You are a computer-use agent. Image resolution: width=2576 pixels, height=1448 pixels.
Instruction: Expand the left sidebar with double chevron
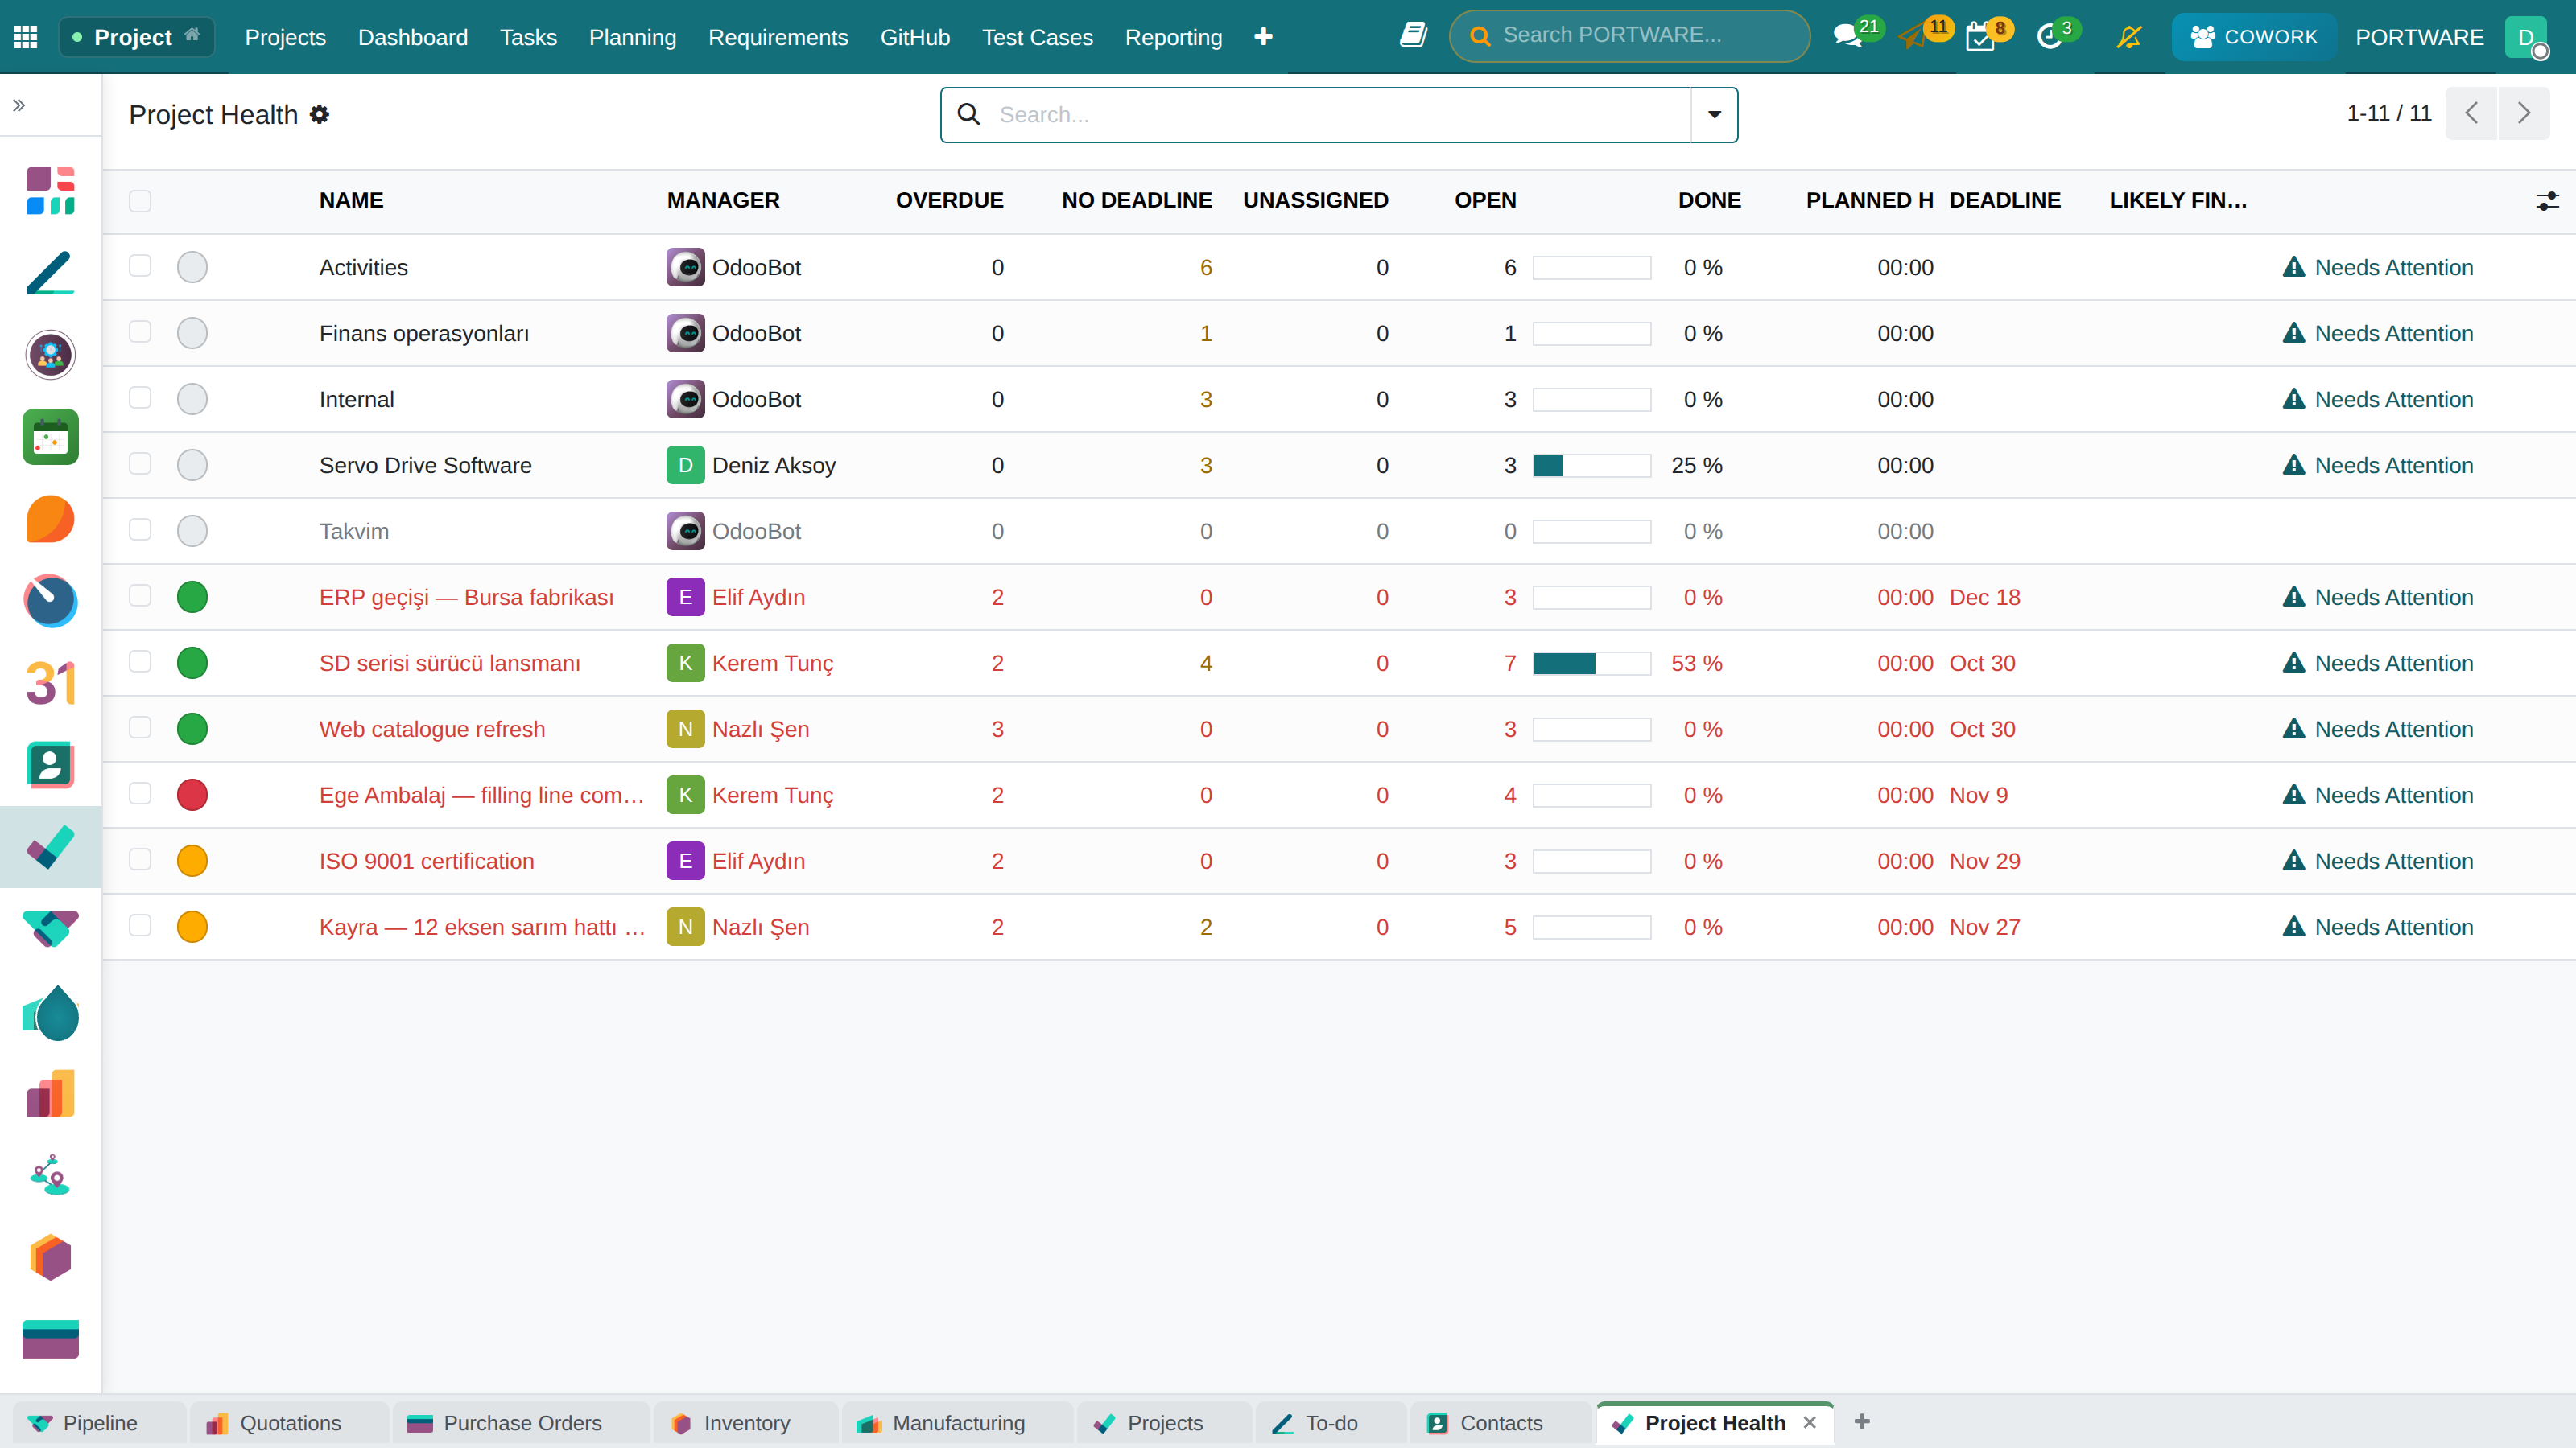(19, 105)
